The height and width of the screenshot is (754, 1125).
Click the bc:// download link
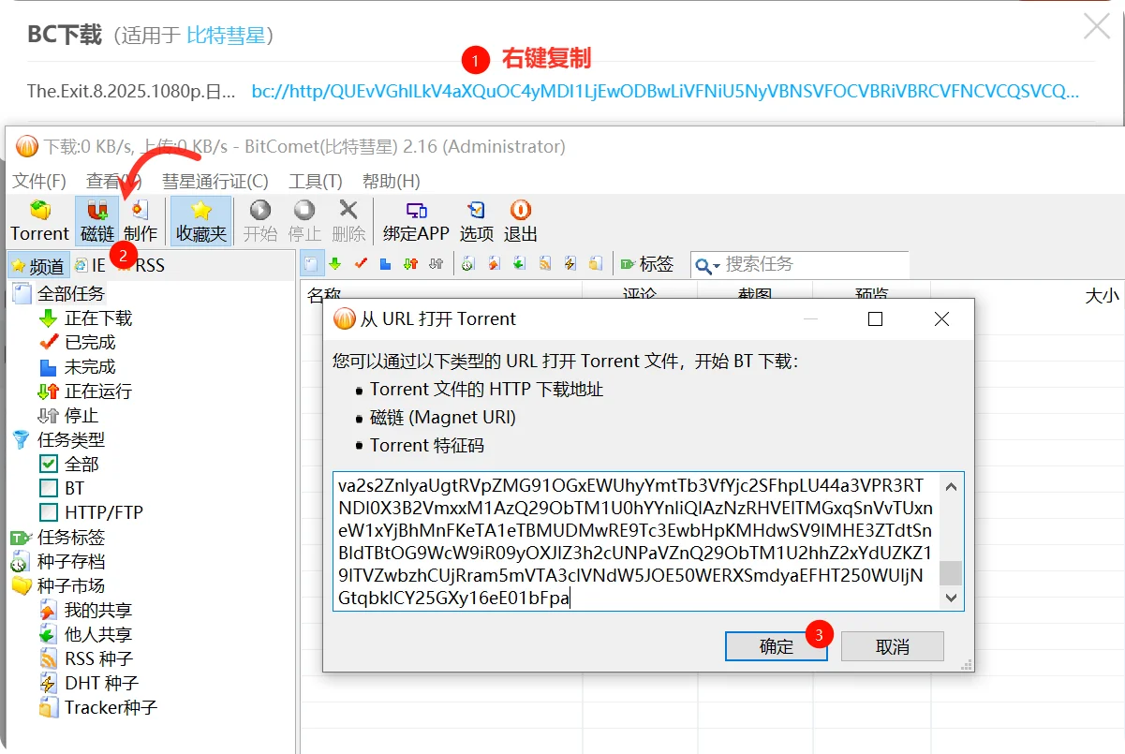click(665, 91)
